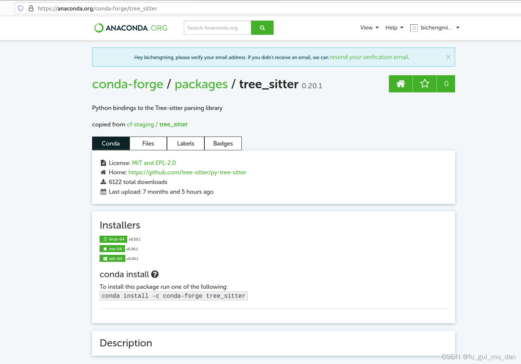
Task: Click the conda-forge breadcrumb link
Action: [x=128, y=84]
